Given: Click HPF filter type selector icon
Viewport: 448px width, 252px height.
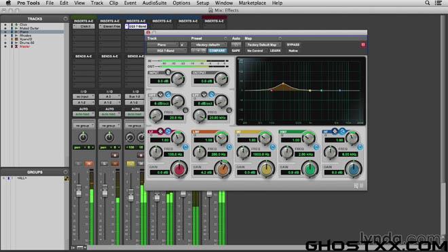Looking at the screenshot, I should click(x=161, y=94).
